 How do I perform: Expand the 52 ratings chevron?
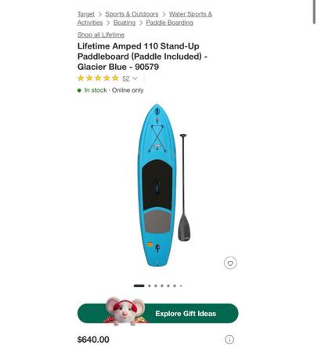(x=135, y=78)
